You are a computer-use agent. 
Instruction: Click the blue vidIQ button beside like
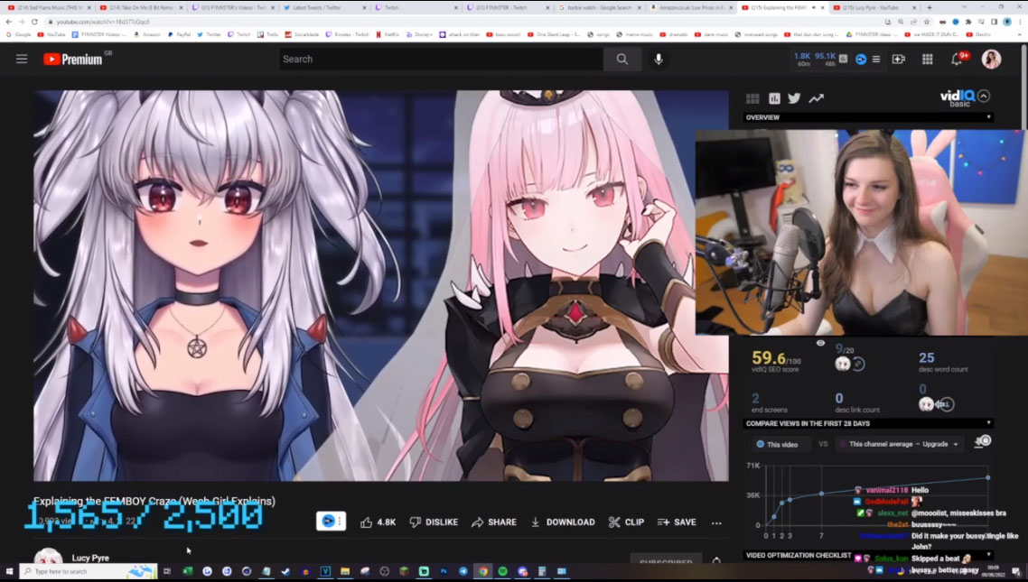332,522
